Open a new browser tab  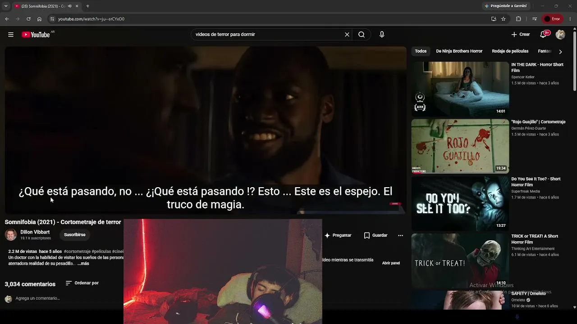[87, 6]
